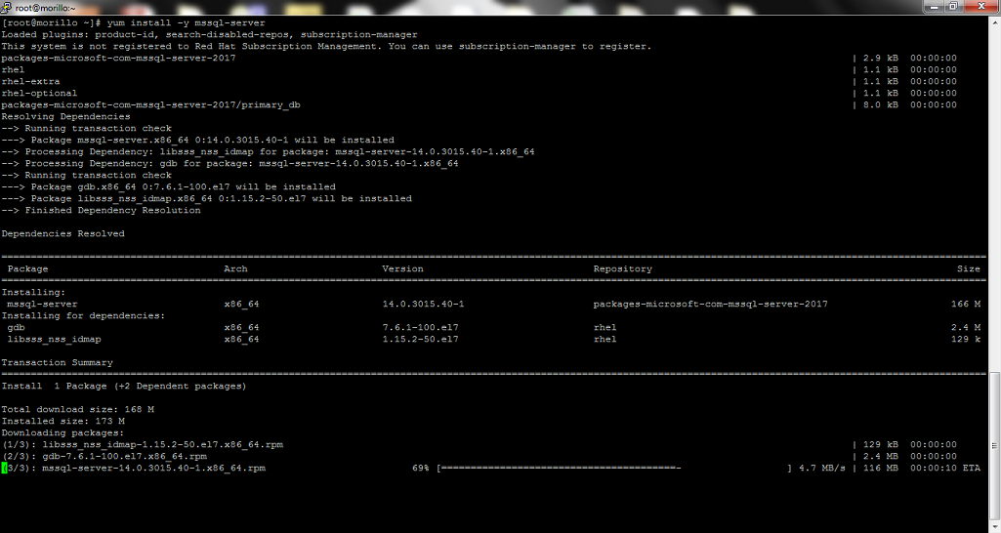Viewport: 1001px width, 533px height.
Task: Close the PuTTY terminal window
Action: [981, 6]
